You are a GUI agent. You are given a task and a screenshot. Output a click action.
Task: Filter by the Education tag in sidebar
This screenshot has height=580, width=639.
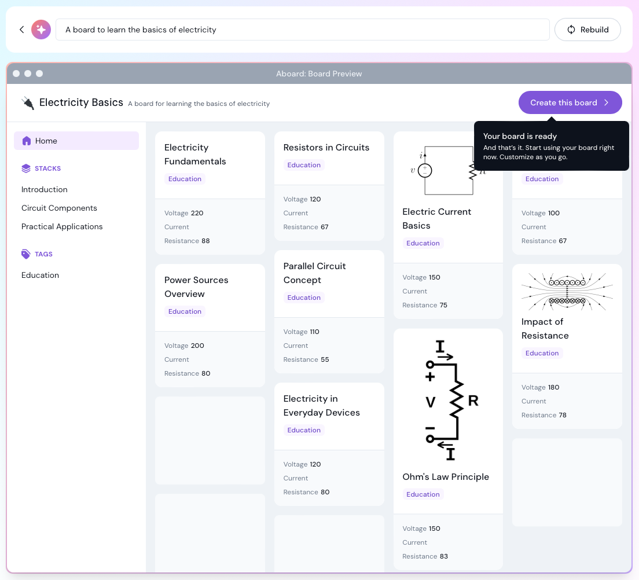tap(40, 275)
